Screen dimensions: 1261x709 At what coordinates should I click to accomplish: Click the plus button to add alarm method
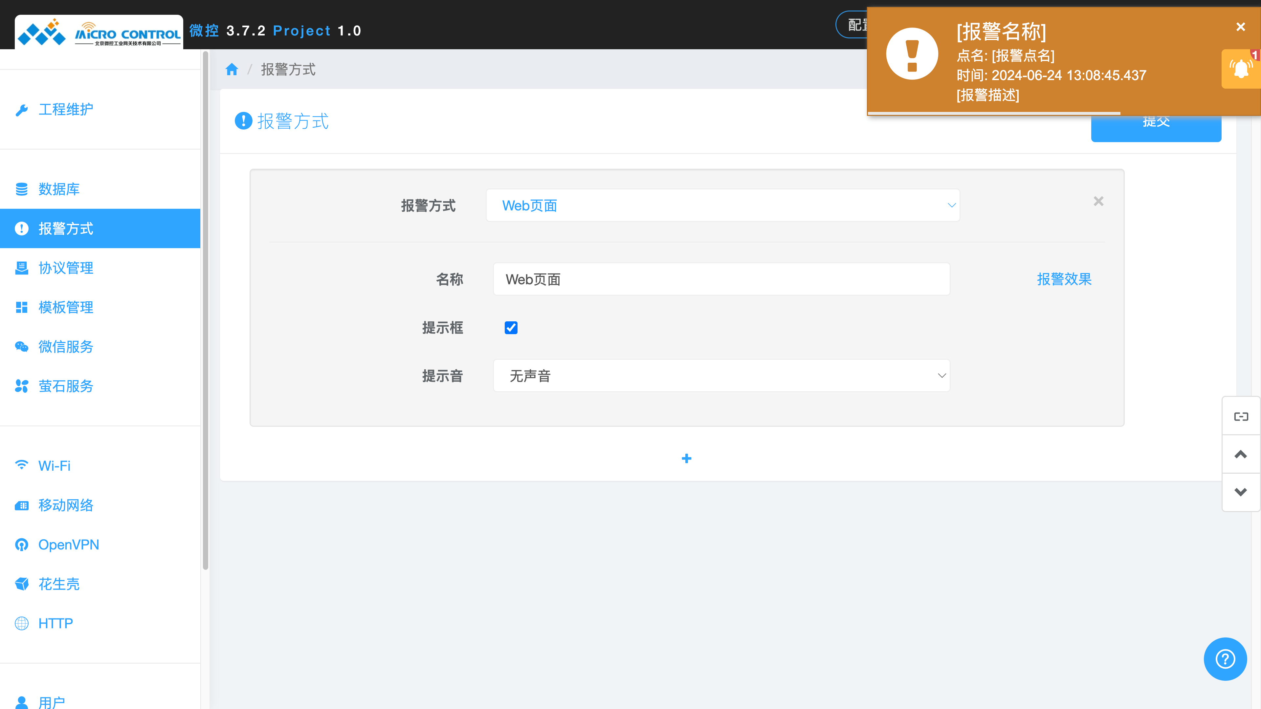pyautogui.click(x=686, y=459)
